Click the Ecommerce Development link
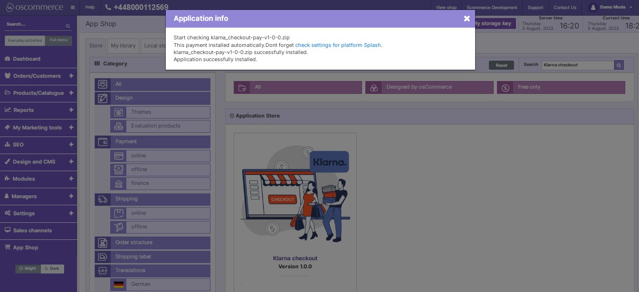 pyautogui.click(x=492, y=8)
